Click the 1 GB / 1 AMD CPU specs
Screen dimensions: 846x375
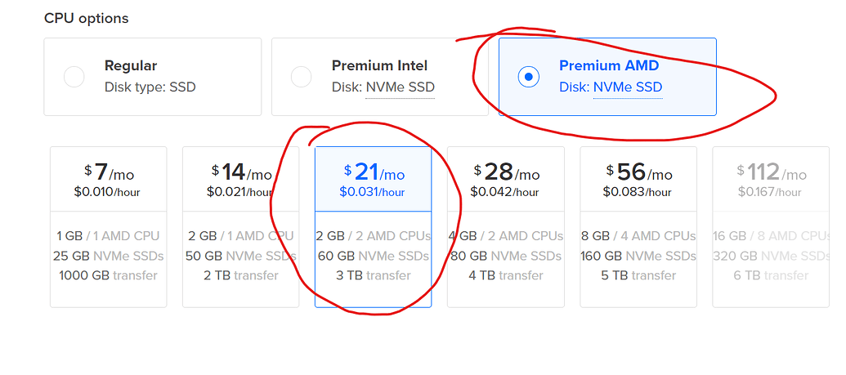tap(109, 236)
